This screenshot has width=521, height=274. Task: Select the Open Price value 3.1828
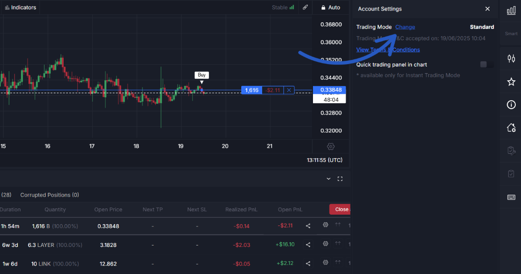click(108, 245)
